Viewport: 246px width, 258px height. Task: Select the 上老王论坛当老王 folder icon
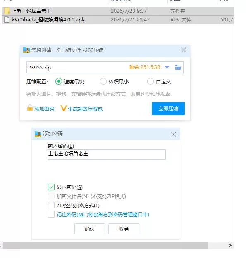point(7,11)
